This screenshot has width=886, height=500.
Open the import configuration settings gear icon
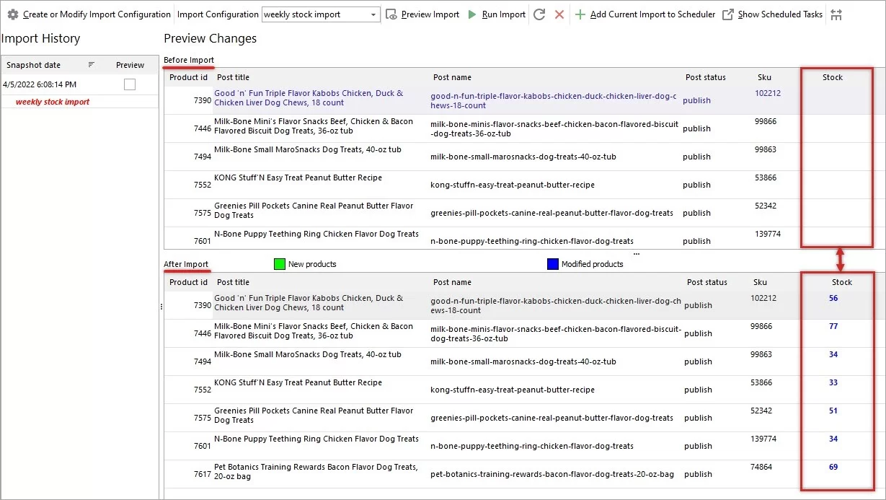click(12, 14)
